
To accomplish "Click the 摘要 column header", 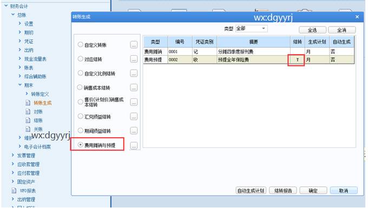I will tap(253, 42).
